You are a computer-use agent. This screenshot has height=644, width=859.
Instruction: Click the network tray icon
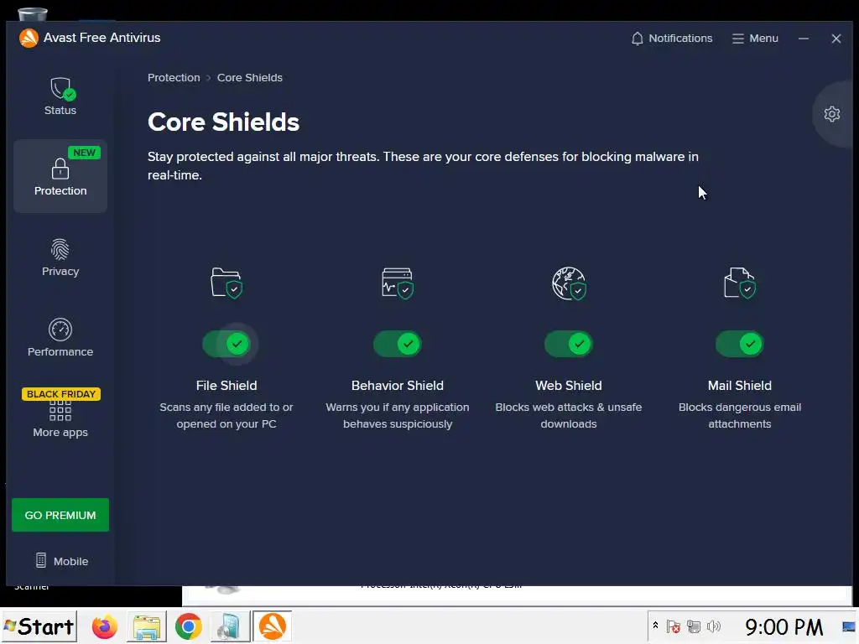(x=694, y=626)
